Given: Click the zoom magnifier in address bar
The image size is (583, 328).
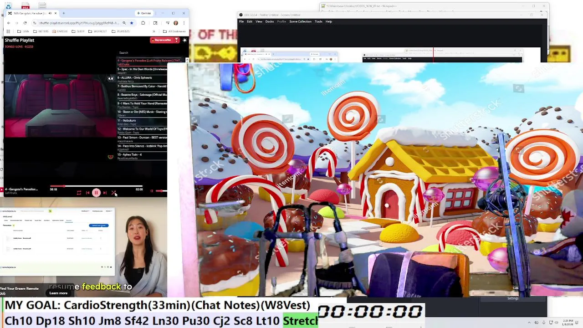Looking at the screenshot, I should pos(124,23).
